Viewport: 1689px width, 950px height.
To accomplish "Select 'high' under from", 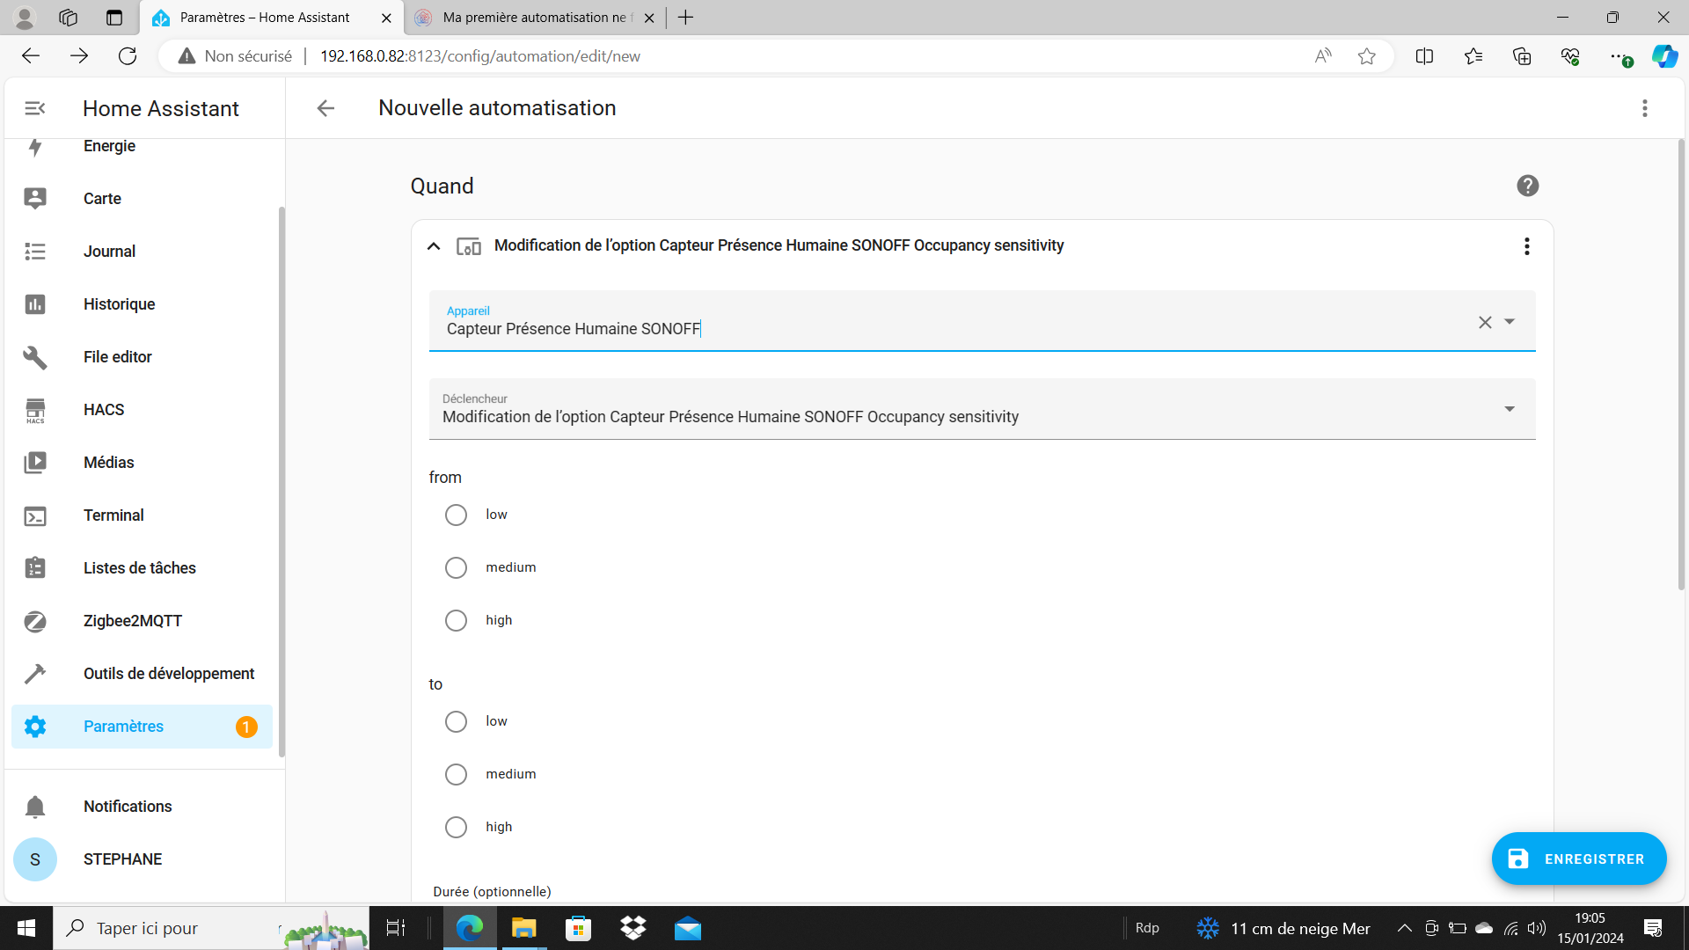I will tap(456, 620).
